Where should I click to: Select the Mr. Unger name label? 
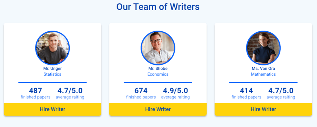52,69
